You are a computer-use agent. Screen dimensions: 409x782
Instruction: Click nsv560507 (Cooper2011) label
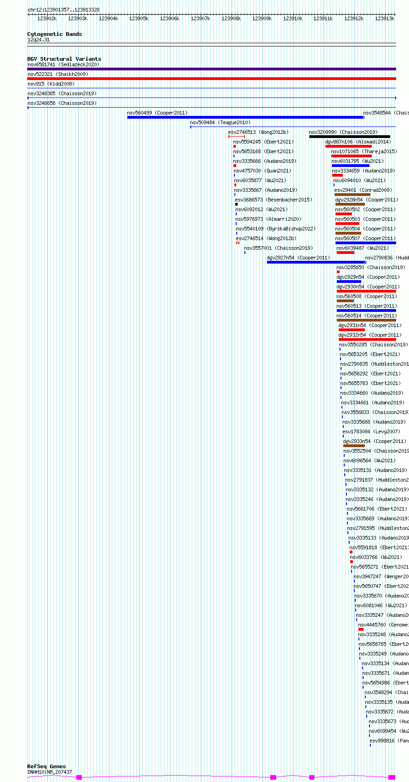point(365,238)
